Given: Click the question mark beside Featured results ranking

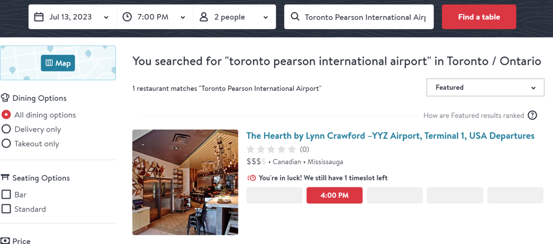Looking at the screenshot, I should [x=532, y=115].
